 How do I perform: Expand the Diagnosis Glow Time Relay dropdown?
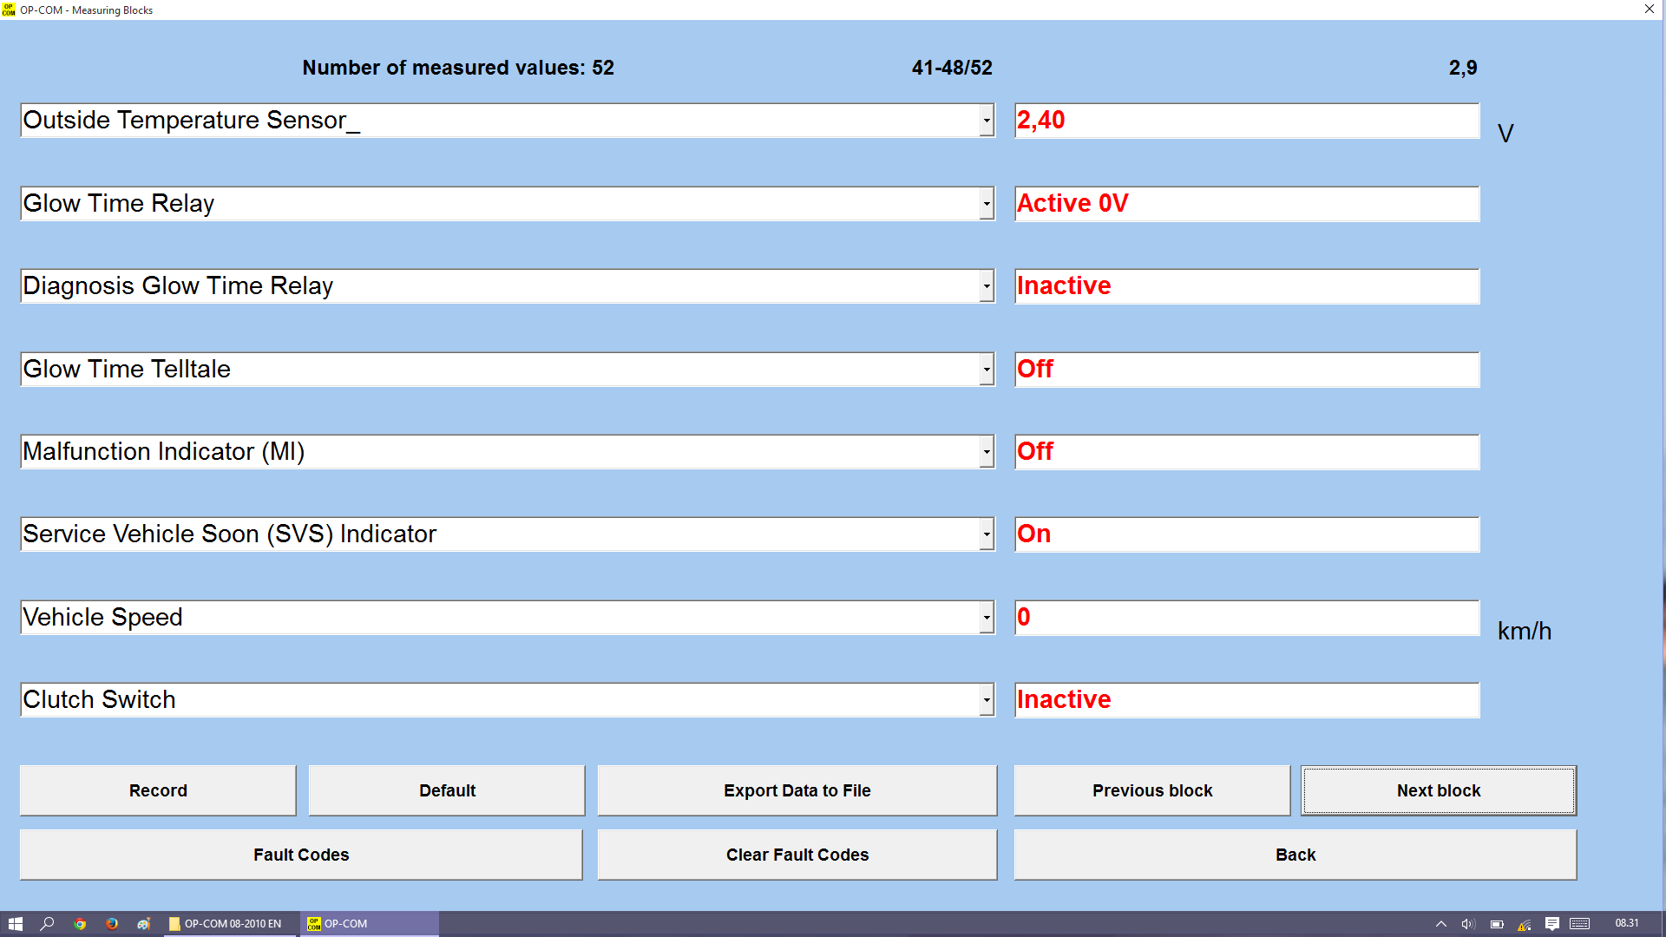(987, 286)
